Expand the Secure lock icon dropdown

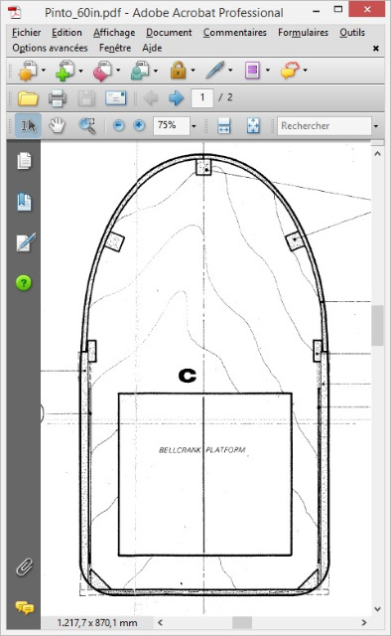(193, 71)
